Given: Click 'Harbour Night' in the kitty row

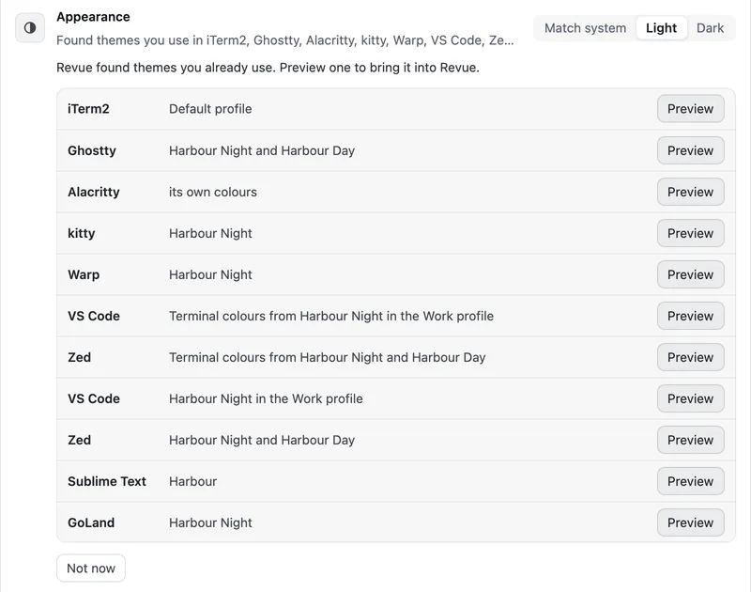Looking at the screenshot, I should click(210, 233).
